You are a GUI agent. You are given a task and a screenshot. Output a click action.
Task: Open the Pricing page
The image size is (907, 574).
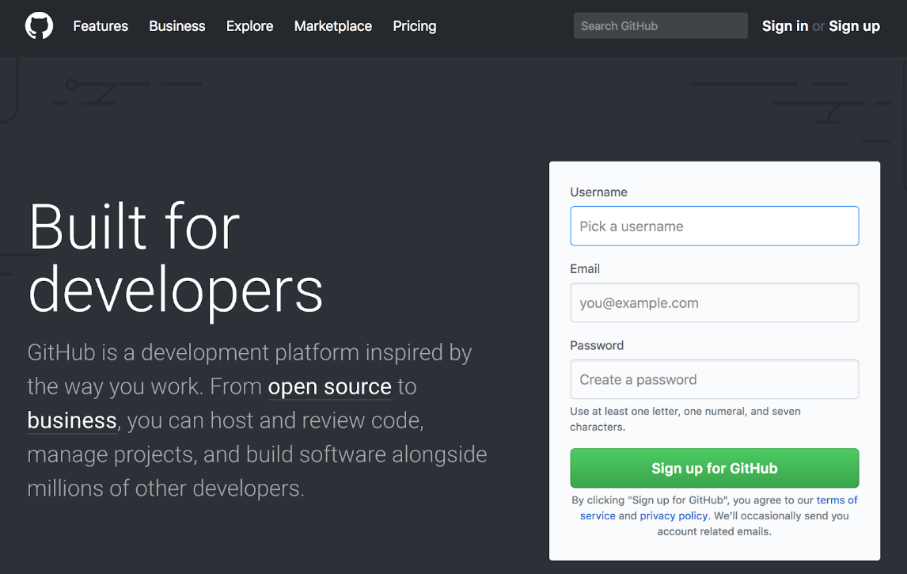point(415,26)
